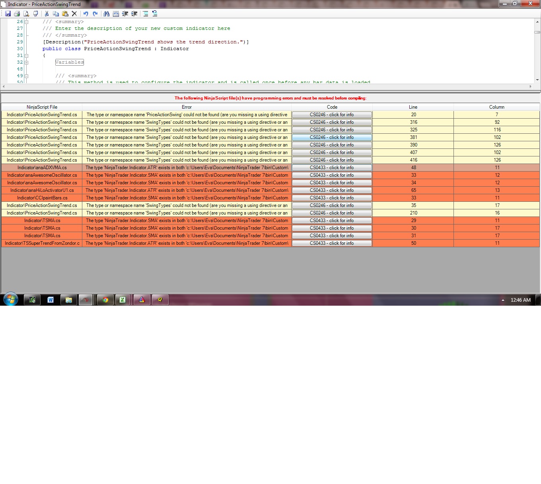Click the CS0433 info button for anaADXVMA.cs
Image resolution: width=541 pixels, height=484 pixels.
332,168
